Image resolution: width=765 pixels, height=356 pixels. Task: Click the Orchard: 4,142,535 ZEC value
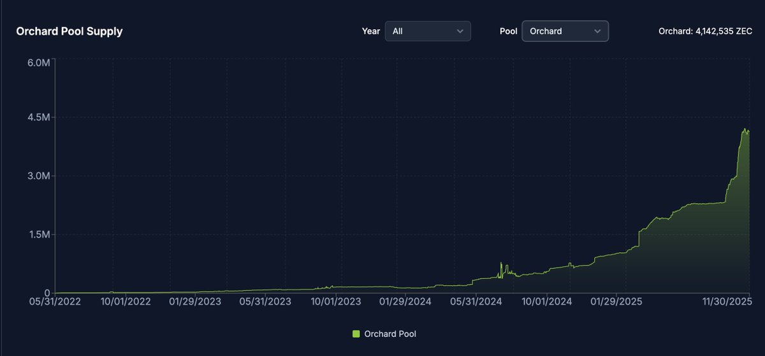(x=705, y=31)
